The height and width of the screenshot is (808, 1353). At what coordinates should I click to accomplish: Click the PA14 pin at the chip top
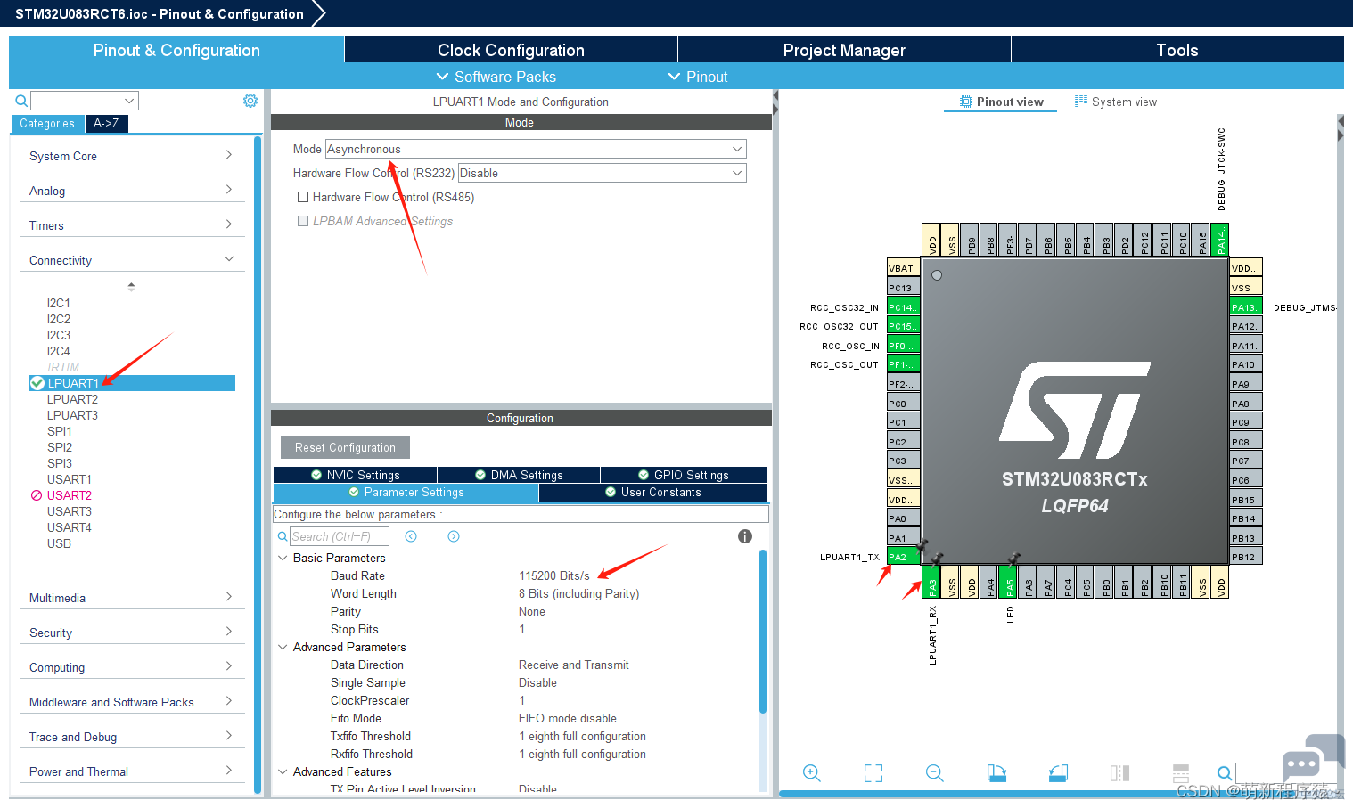click(x=1221, y=240)
